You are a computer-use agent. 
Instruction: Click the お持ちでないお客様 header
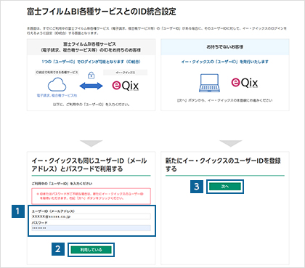click(225, 47)
